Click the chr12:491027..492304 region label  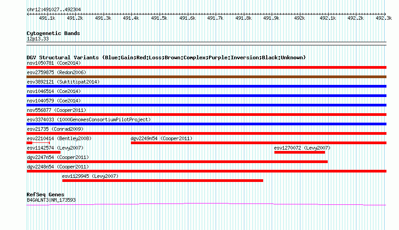pyautogui.click(x=54, y=9)
